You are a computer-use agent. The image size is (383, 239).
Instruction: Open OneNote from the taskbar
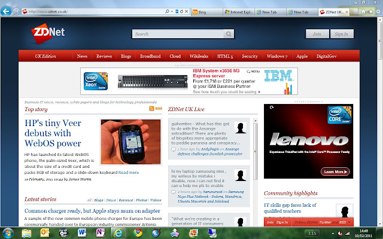pyautogui.click(x=101, y=233)
